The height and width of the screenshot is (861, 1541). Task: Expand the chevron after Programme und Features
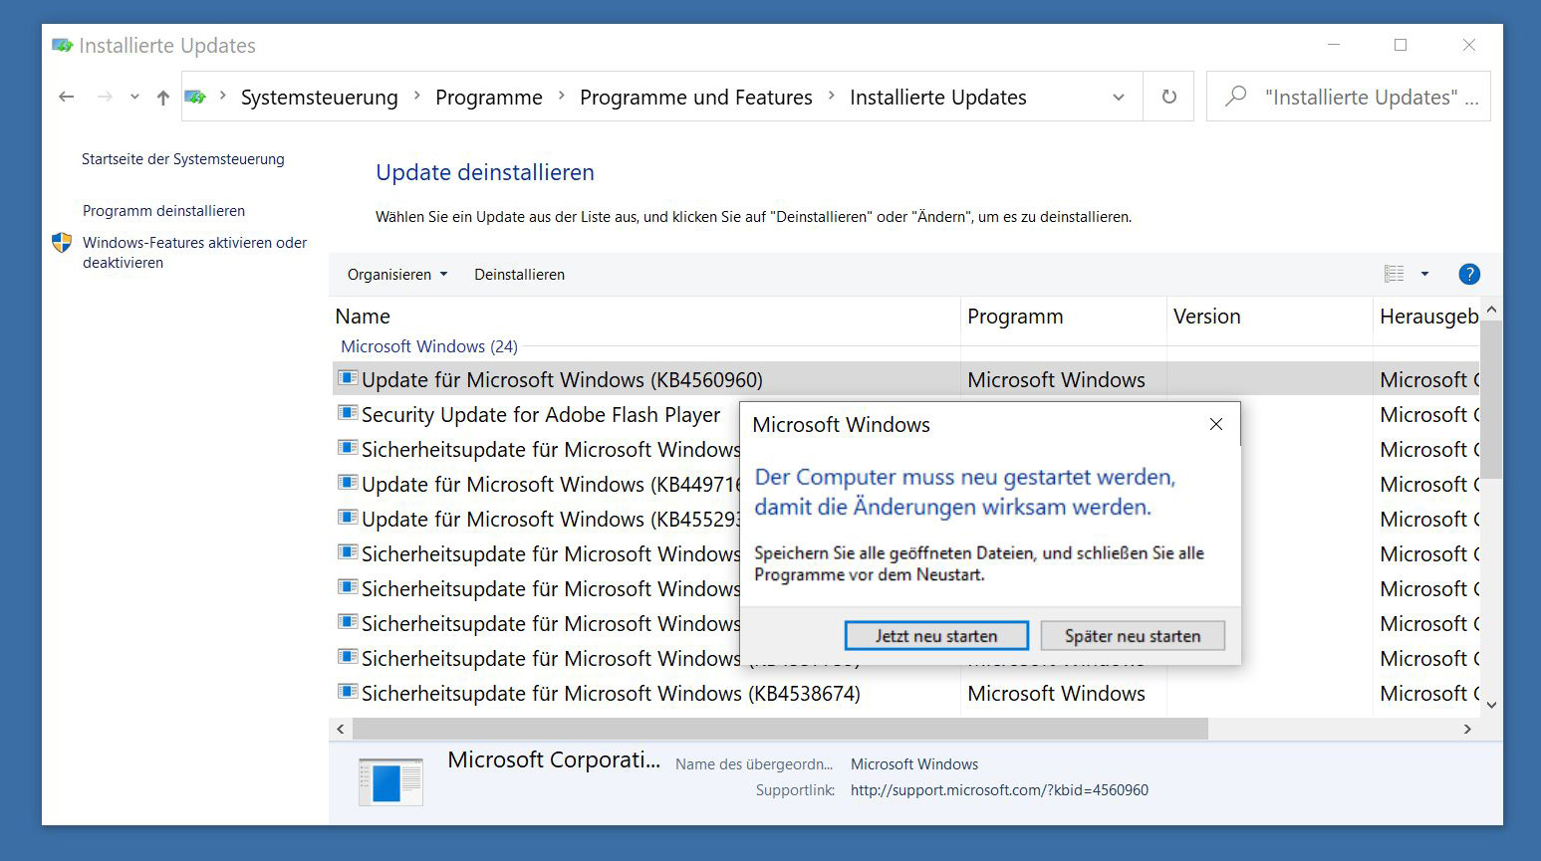[831, 97]
